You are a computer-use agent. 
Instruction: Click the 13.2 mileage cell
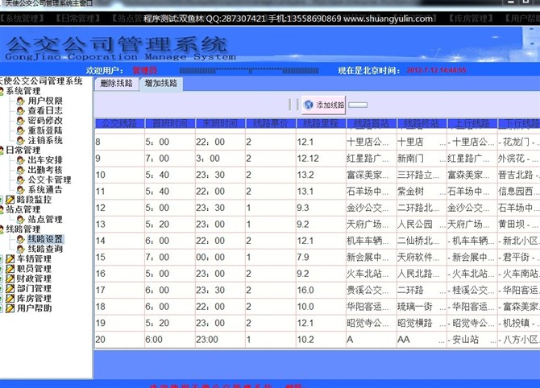[x=321, y=175]
